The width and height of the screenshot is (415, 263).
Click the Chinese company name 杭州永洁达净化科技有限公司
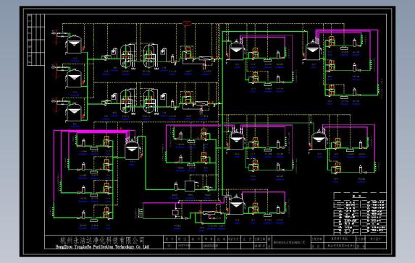(x=102, y=240)
